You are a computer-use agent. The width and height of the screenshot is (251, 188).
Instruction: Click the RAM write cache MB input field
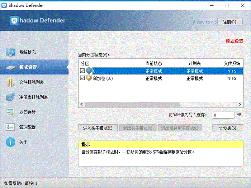223,115
